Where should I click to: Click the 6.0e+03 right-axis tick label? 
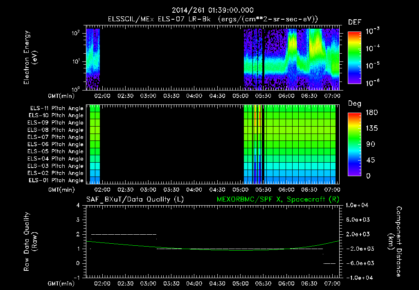tap(358, 220)
